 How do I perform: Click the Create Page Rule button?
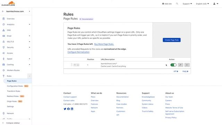(172, 40)
